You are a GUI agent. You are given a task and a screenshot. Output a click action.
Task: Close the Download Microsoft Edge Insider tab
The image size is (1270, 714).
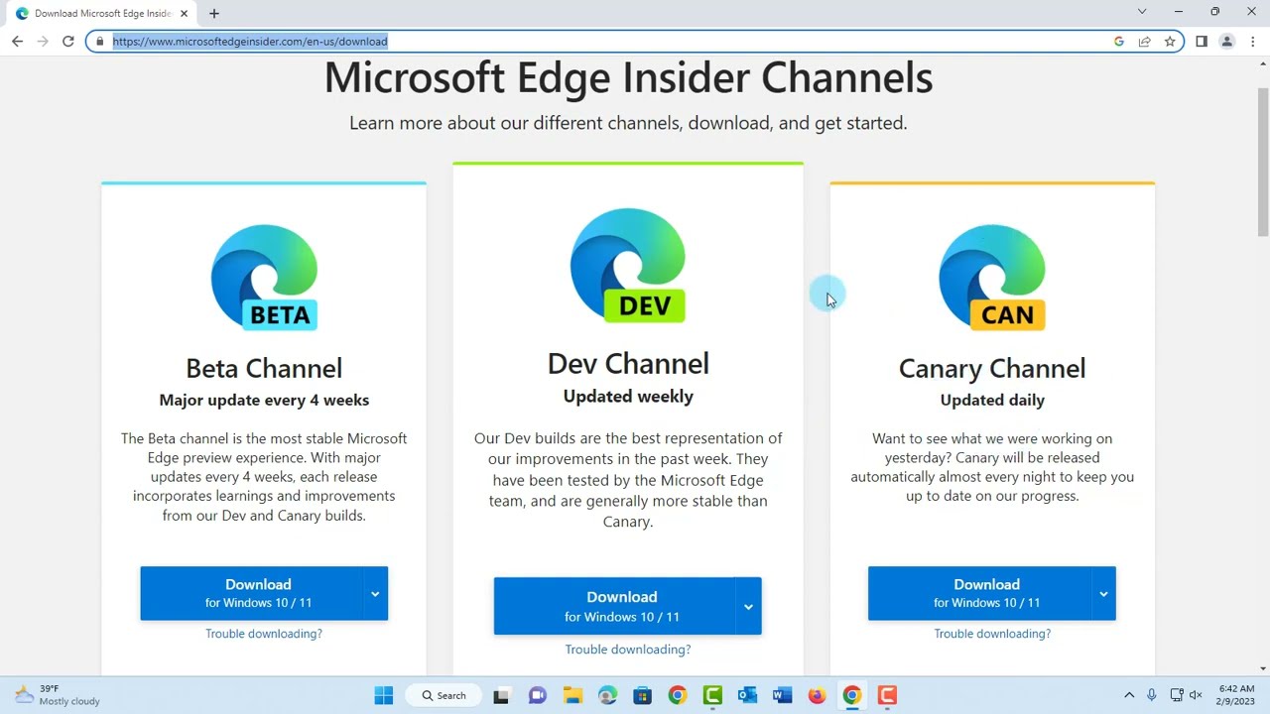(184, 14)
